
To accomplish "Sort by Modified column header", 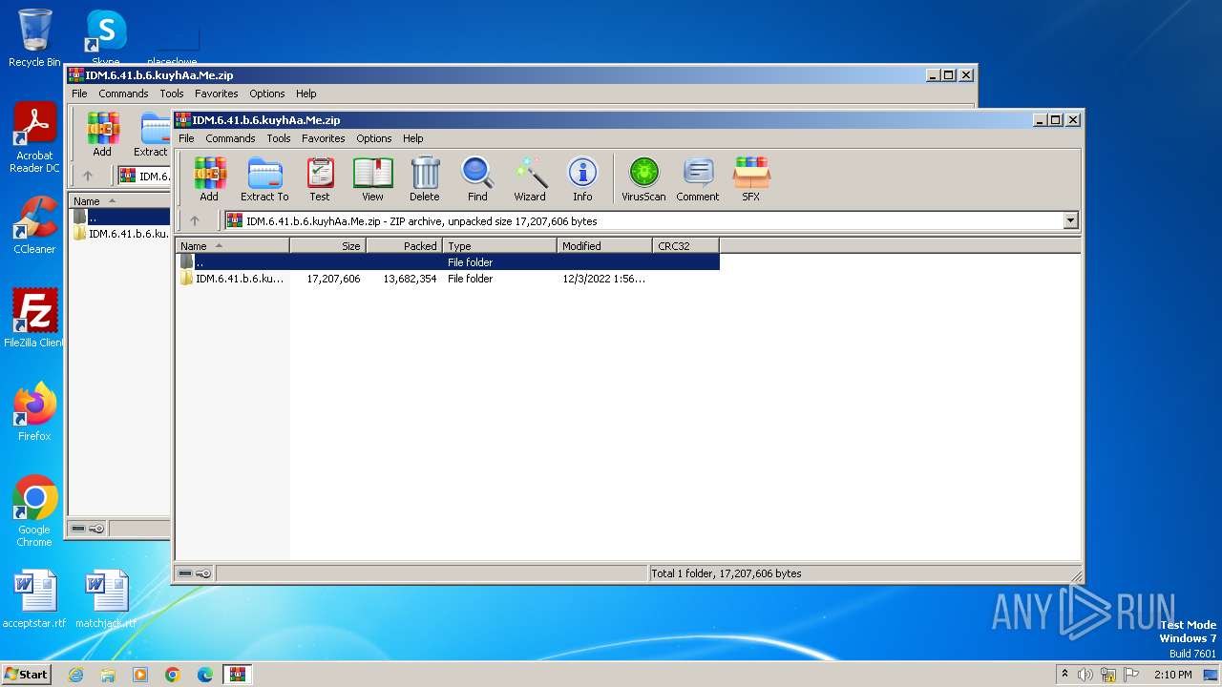I will pos(604,245).
